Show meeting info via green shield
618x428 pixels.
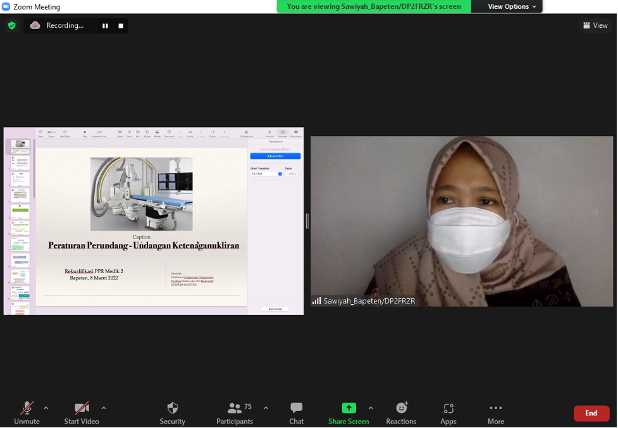12,25
